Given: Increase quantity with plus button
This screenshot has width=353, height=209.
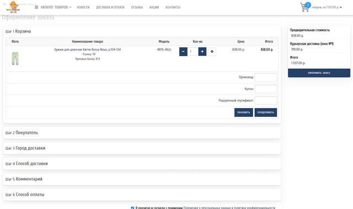Looking at the screenshot, I should click(x=202, y=51).
